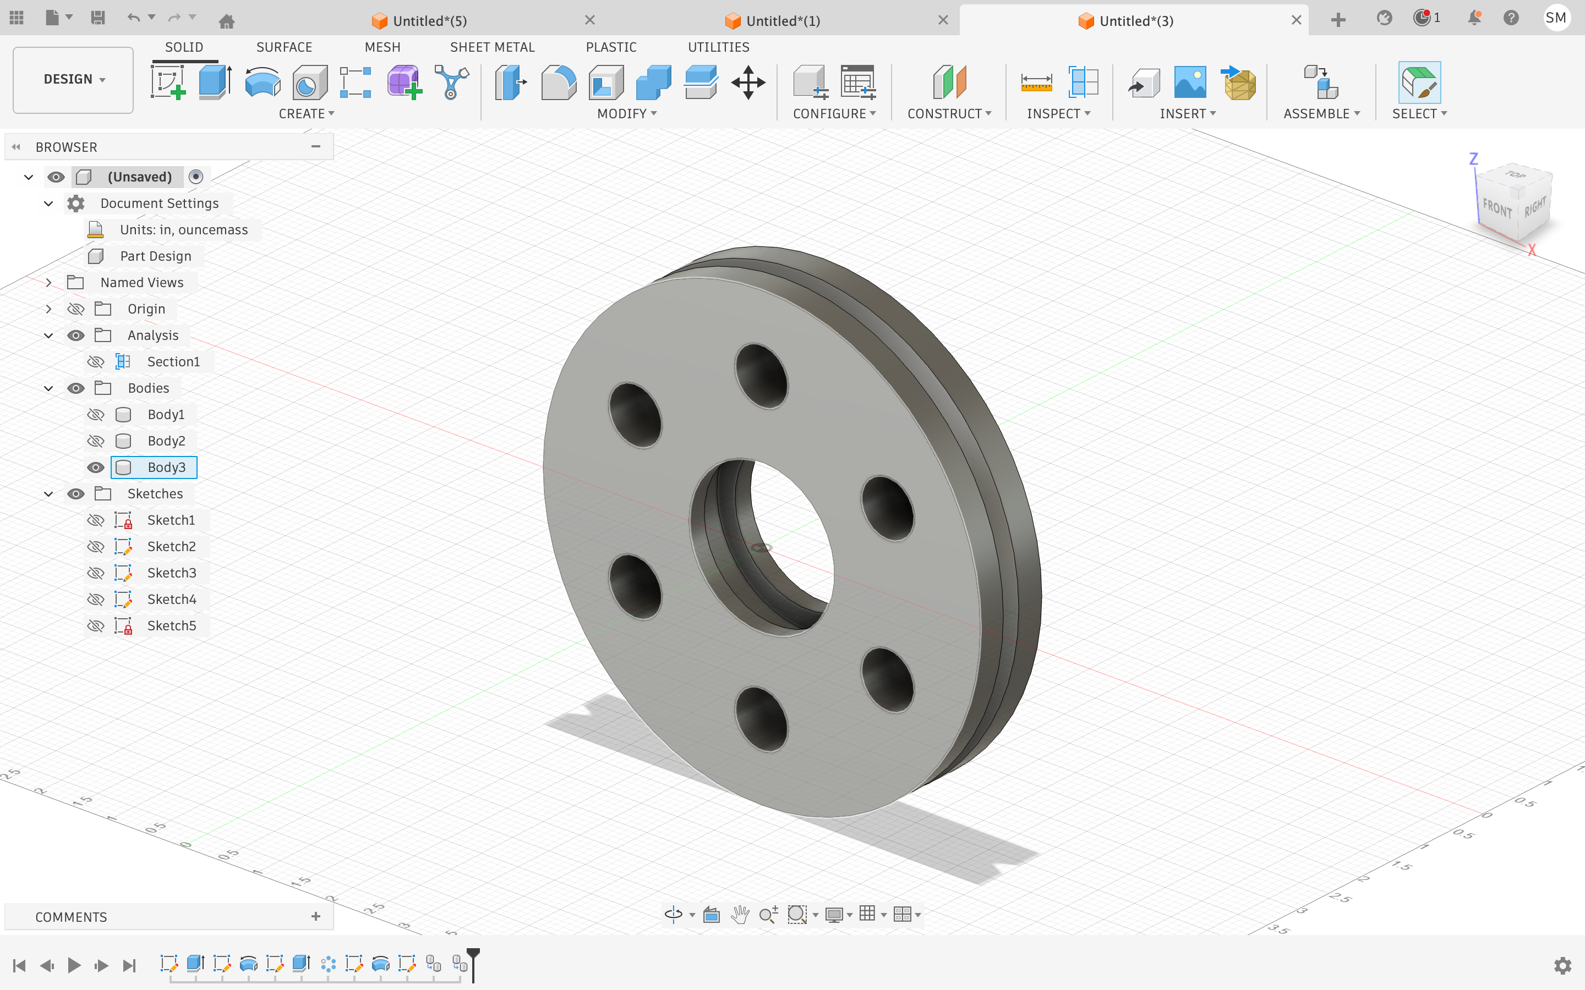1585x990 pixels.
Task: Select the Revolve tool
Action: 263,83
